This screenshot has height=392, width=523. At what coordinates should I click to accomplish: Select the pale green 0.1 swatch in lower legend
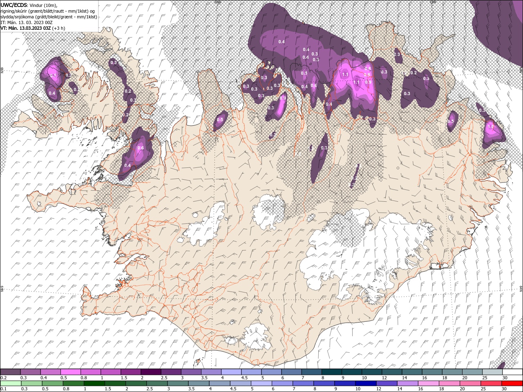coord(10,383)
